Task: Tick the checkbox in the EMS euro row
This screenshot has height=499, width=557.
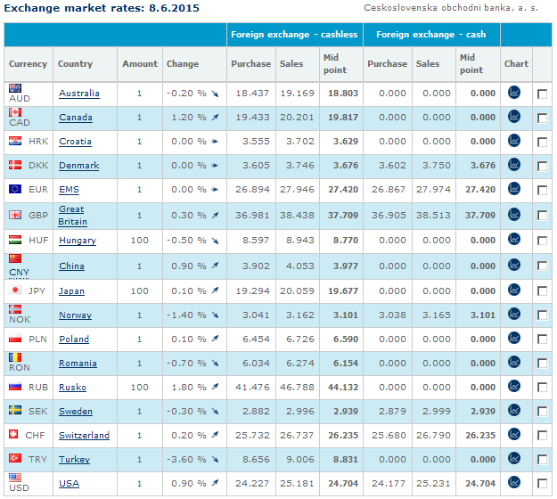Action: coord(542,190)
